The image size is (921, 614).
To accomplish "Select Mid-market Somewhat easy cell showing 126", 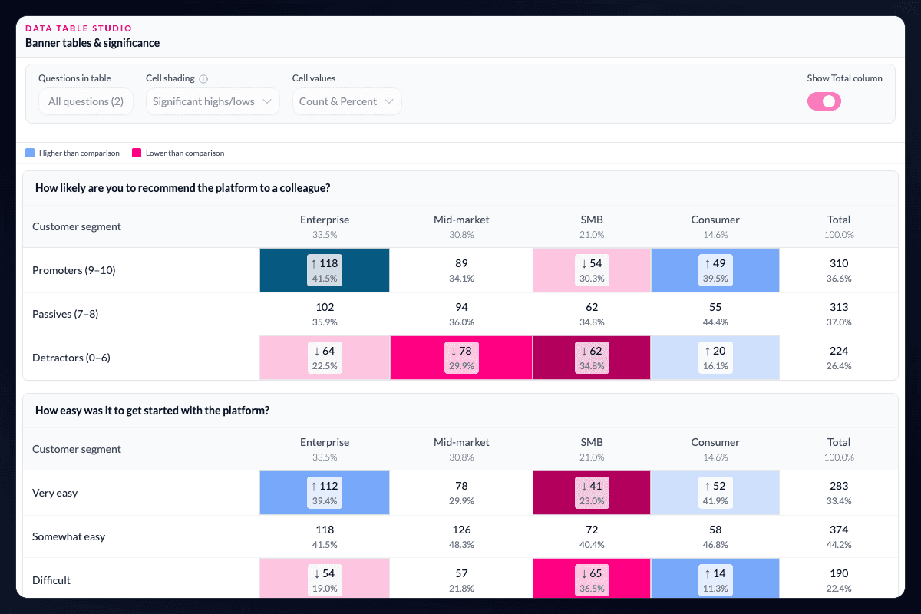I will click(x=461, y=536).
